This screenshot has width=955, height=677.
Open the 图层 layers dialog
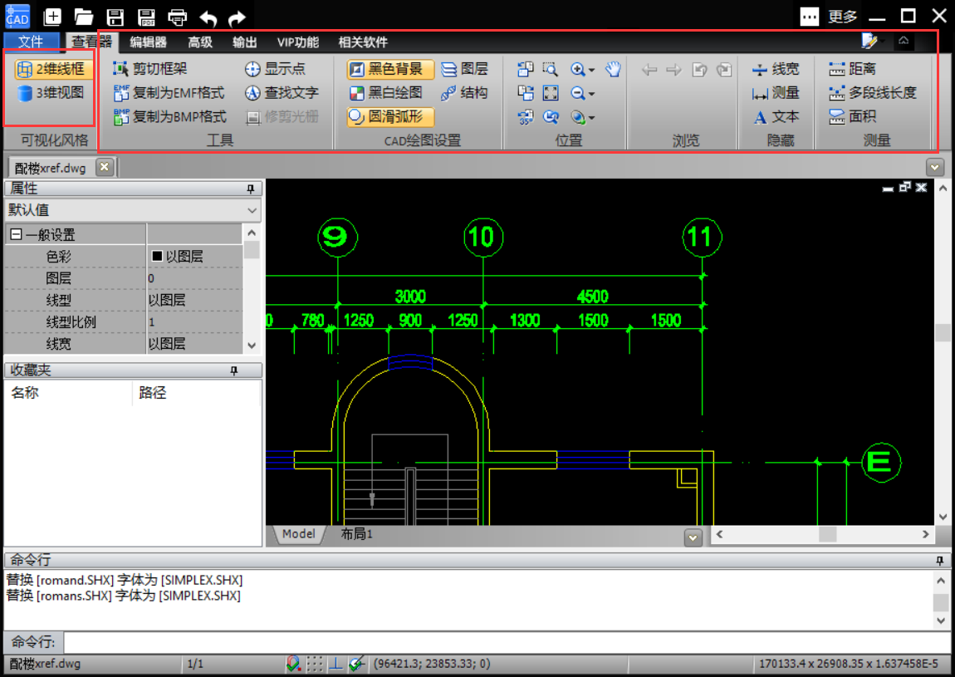click(x=465, y=70)
